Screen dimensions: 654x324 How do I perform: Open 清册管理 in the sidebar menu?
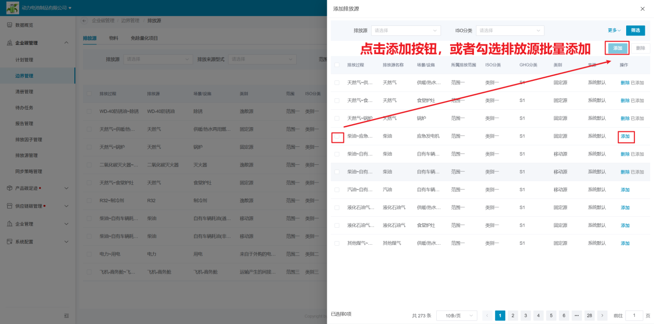point(24,92)
